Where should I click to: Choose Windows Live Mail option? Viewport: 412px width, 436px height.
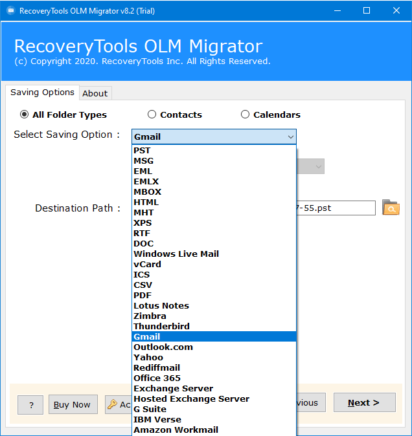tap(214, 254)
